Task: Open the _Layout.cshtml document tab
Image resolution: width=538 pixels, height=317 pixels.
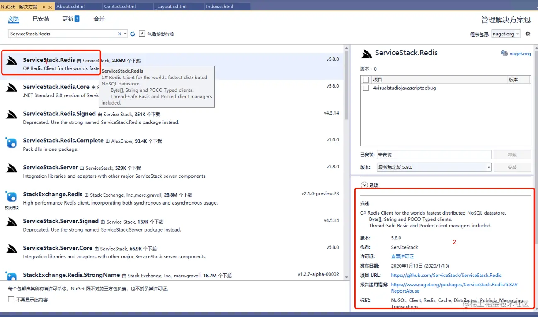Action: [x=179, y=7]
